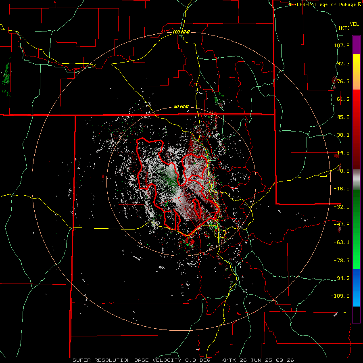Screen dimensions: 363x363
Task: Click the -16.5 velocity scale value
Action: [342, 189]
